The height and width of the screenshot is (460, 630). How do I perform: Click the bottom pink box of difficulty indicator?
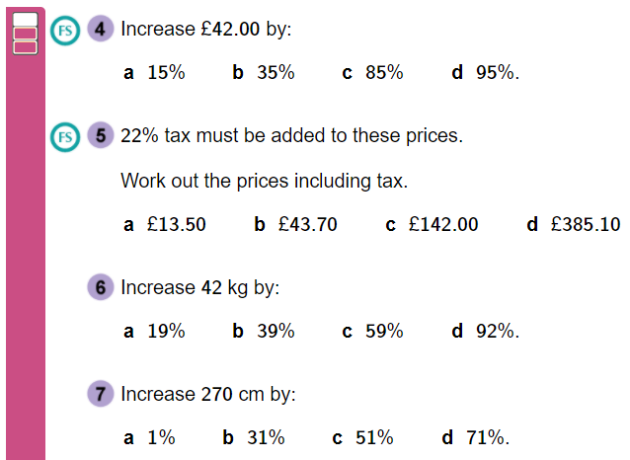(25, 47)
